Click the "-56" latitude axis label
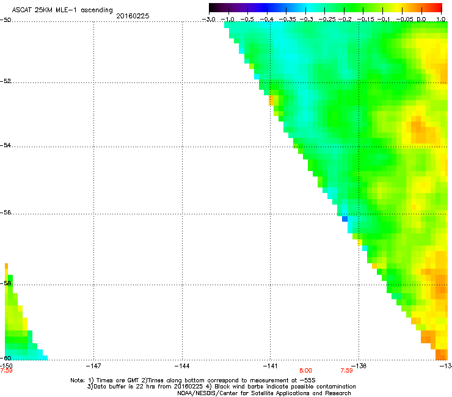The height and width of the screenshot is (397, 452). (5, 213)
